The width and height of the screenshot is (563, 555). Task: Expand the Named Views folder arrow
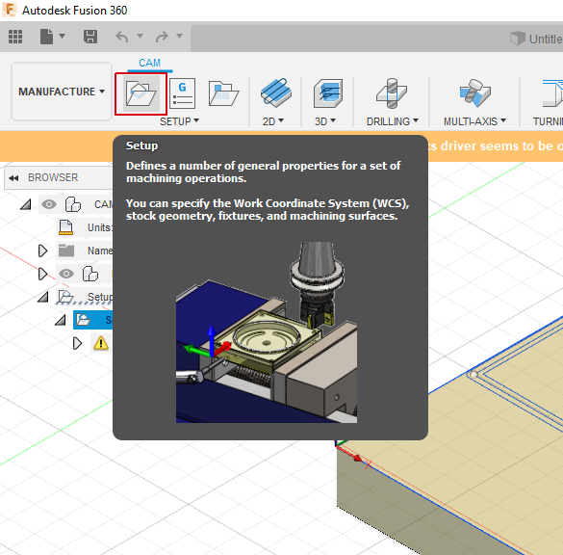pos(42,251)
